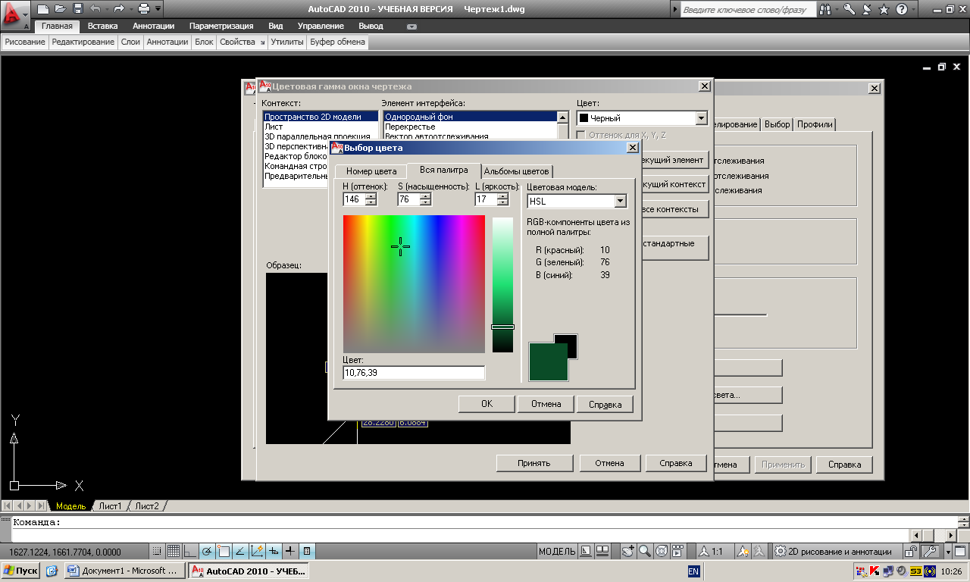The height and width of the screenshot is (582, 970).
Task: Click the Quick Properties status bar icon
Action: point(306,551)
